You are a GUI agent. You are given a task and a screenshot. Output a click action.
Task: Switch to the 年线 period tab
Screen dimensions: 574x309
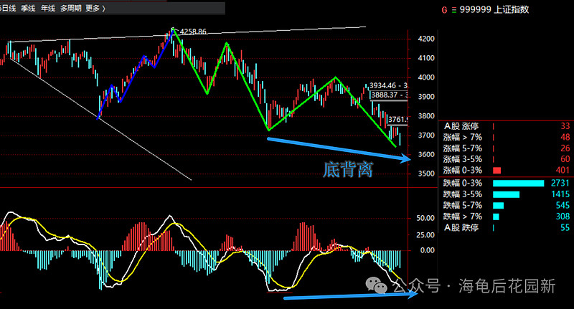click(48, 8)
